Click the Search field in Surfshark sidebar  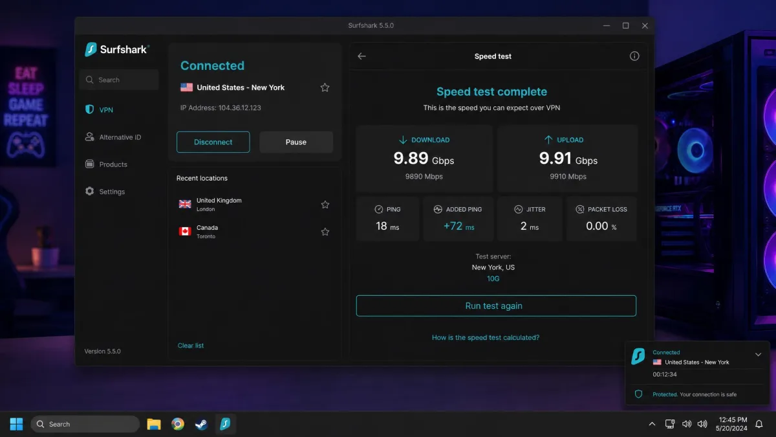119,80
